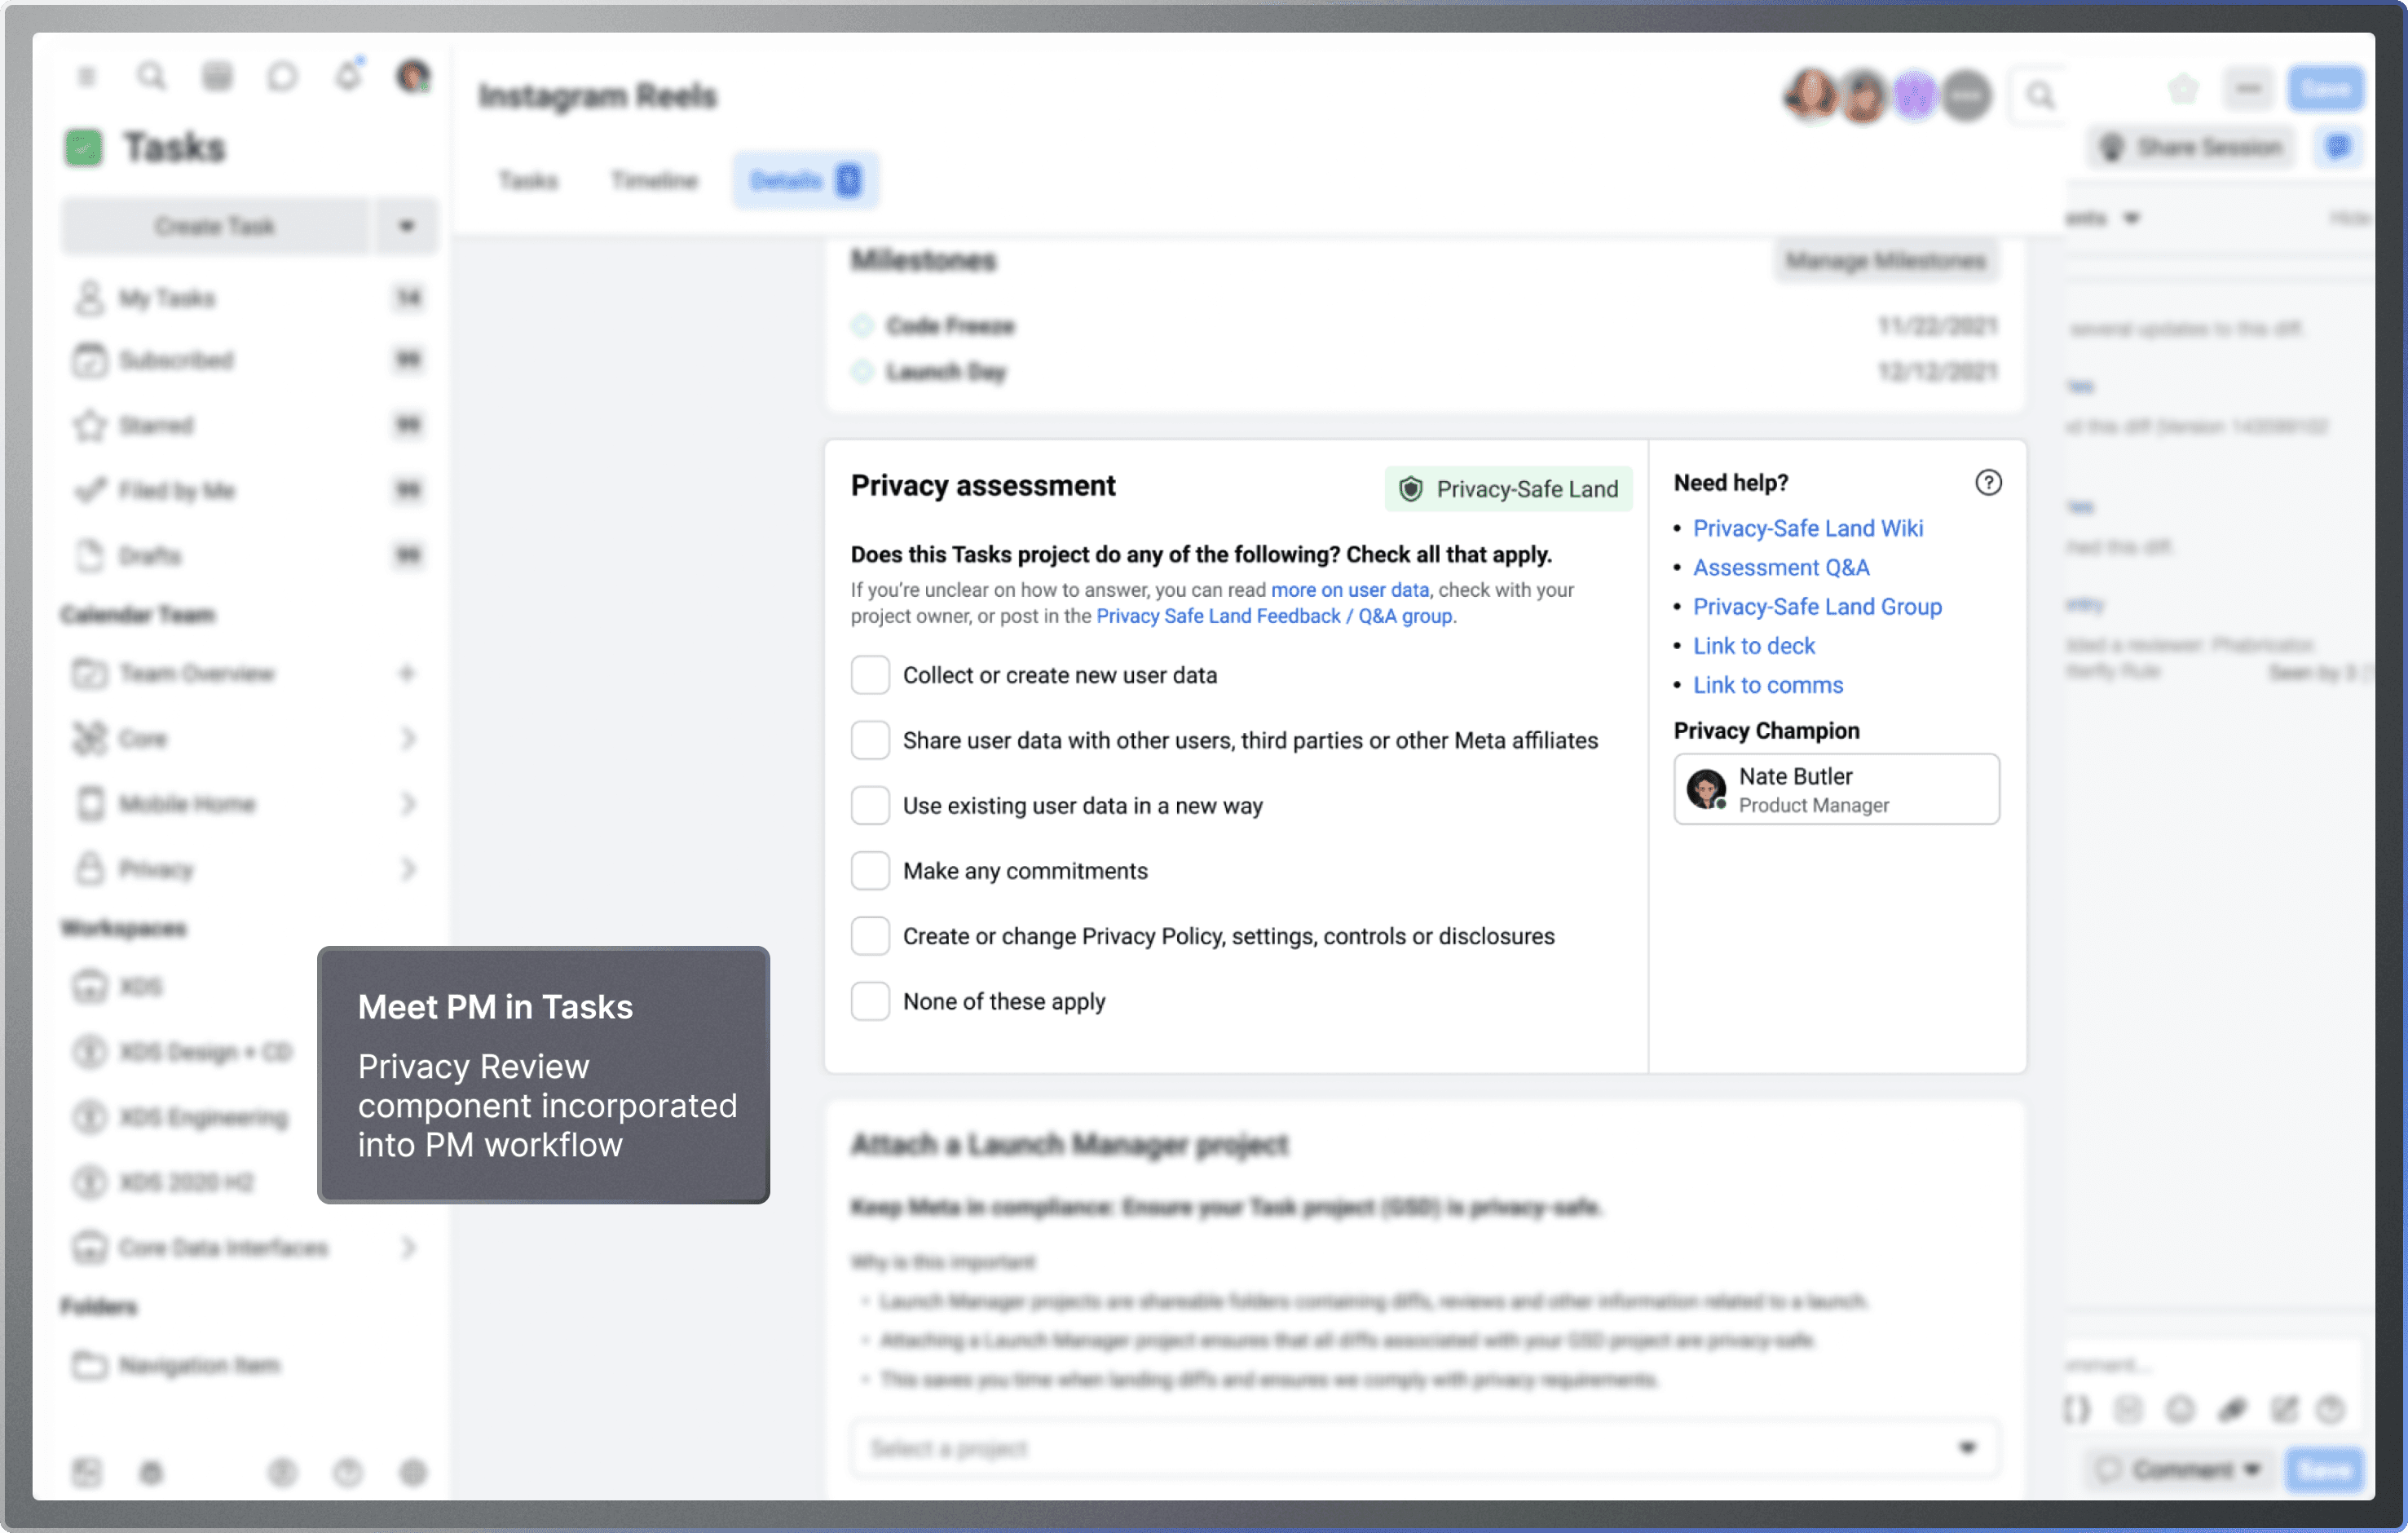Click the Nate Butler Privacy Champion card

(x=1836, y=789)
